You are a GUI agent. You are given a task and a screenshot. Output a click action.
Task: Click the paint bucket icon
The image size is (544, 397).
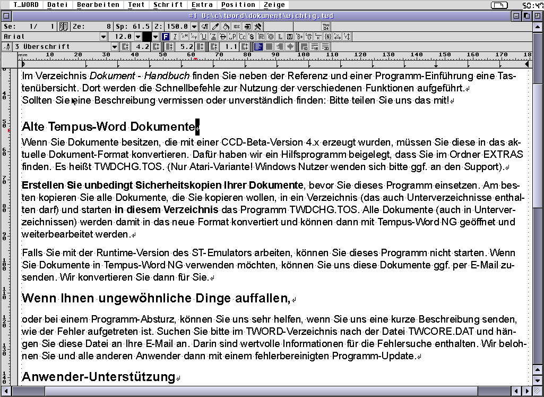point(226,26)
